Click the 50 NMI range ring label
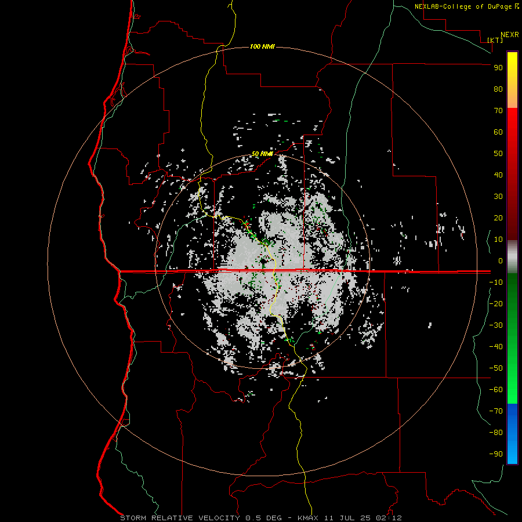The height and width of the screenshot is (522, 522). click(x=262, y=154)
